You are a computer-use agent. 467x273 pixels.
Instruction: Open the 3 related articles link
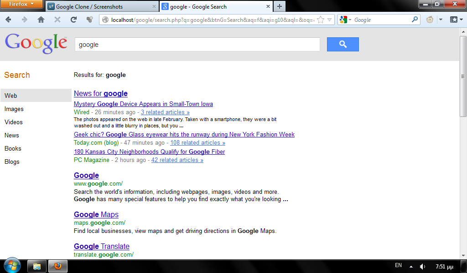coord(165,112)
